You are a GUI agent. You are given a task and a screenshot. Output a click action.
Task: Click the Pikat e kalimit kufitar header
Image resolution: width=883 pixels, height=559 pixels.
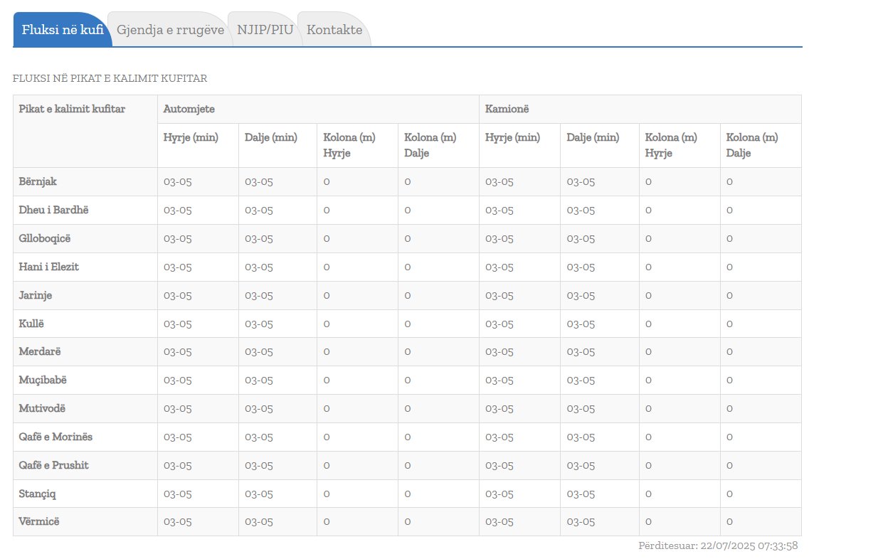tap(72, 109)
